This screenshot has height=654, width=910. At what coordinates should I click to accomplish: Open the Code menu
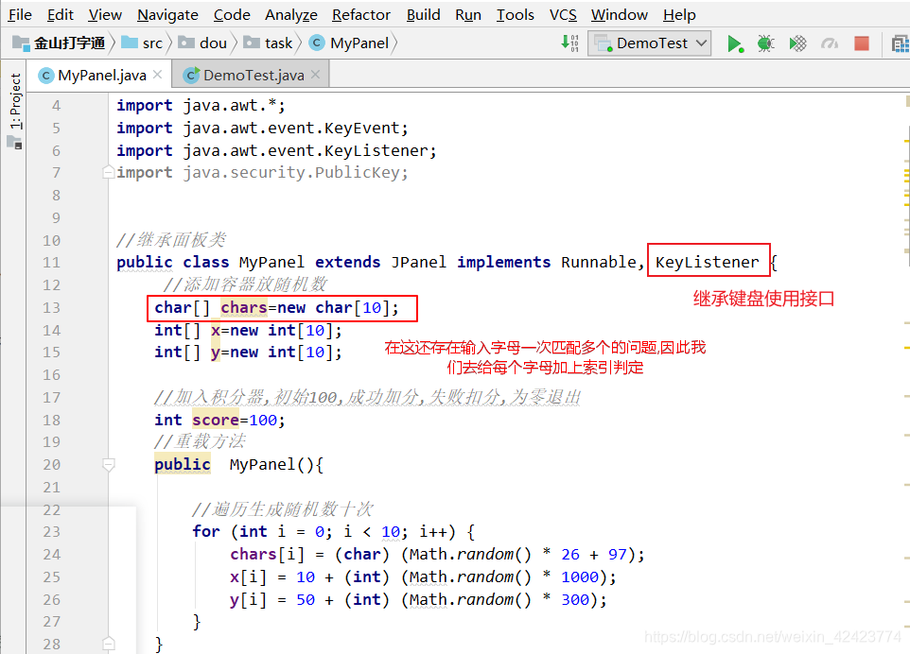point(232,14)
